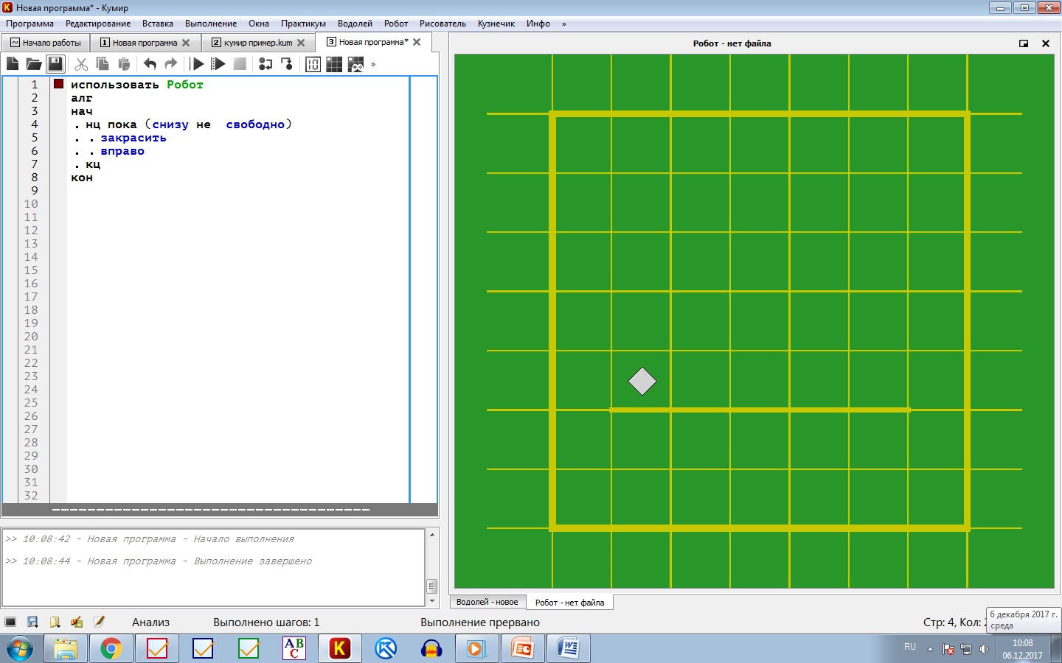Open the Окна menu
1062x663 pixels.
tap(259, 24)
